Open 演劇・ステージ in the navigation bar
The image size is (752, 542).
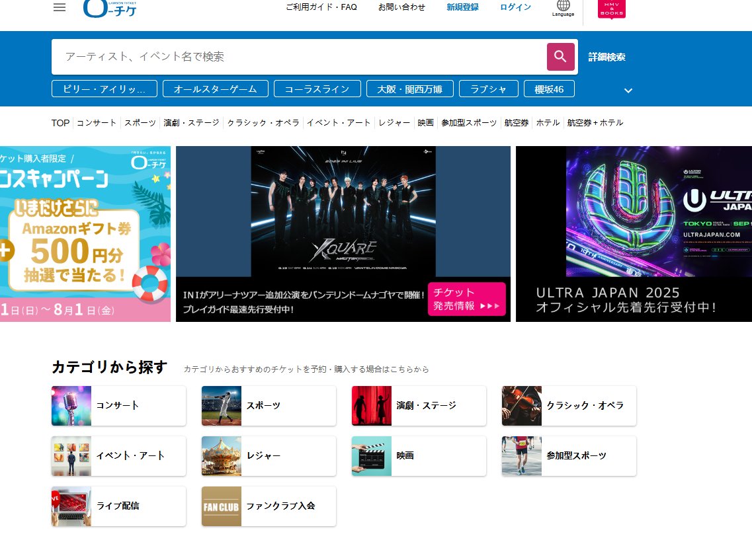(x=191, y=123)
